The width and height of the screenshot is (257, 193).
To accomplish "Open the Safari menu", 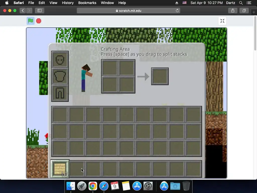I will point(19,3).
